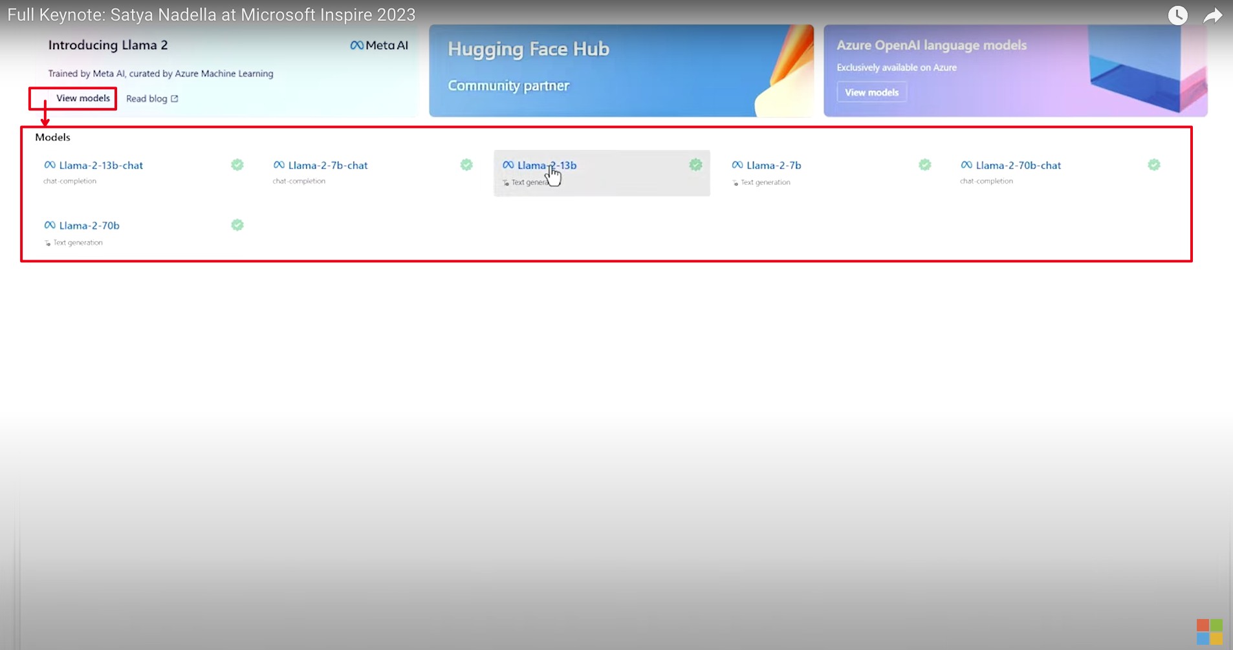Click View models on Azure OpenAI card
The height and width of the screenshot is (650, 1233).
click(871, 92)
